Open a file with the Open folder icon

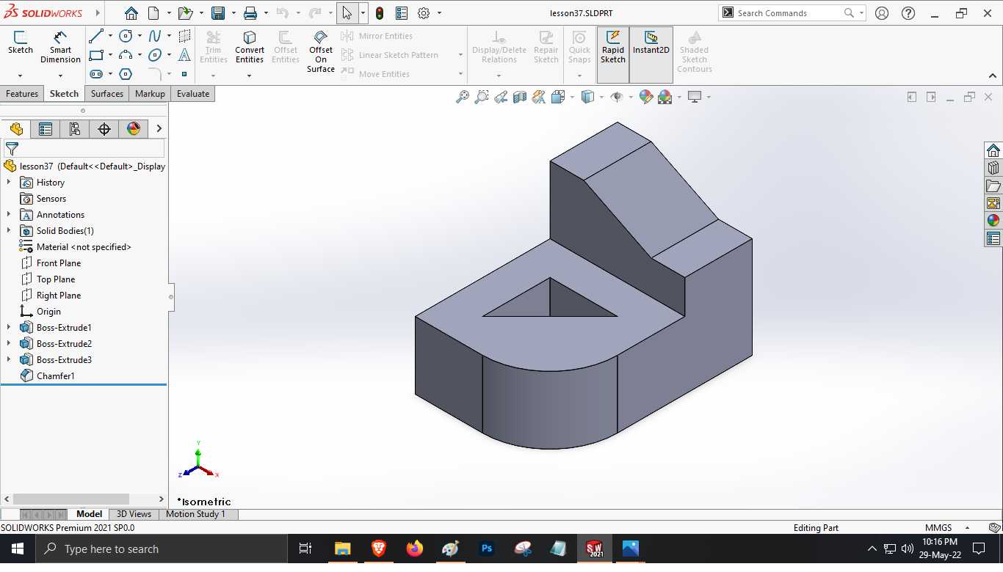[185, 13]
